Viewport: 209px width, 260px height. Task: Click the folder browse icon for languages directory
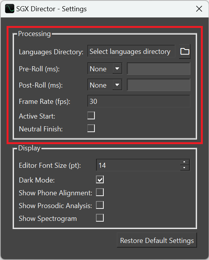pyautogui.click(x=185, y=52)
